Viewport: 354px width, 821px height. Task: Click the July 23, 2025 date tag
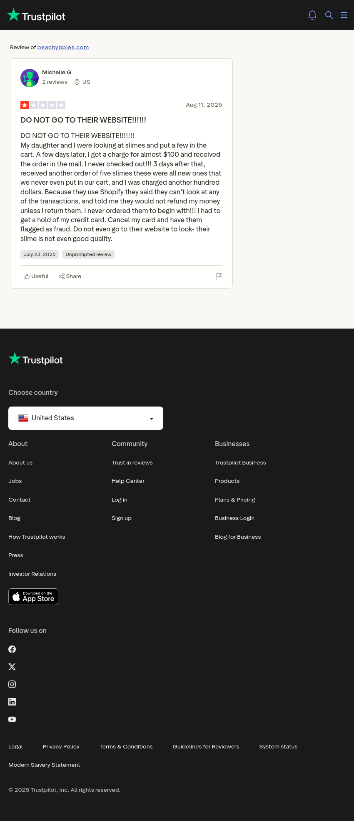tap(40, 254)
